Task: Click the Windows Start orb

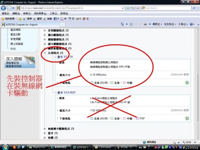Action: tap(5, 147)
